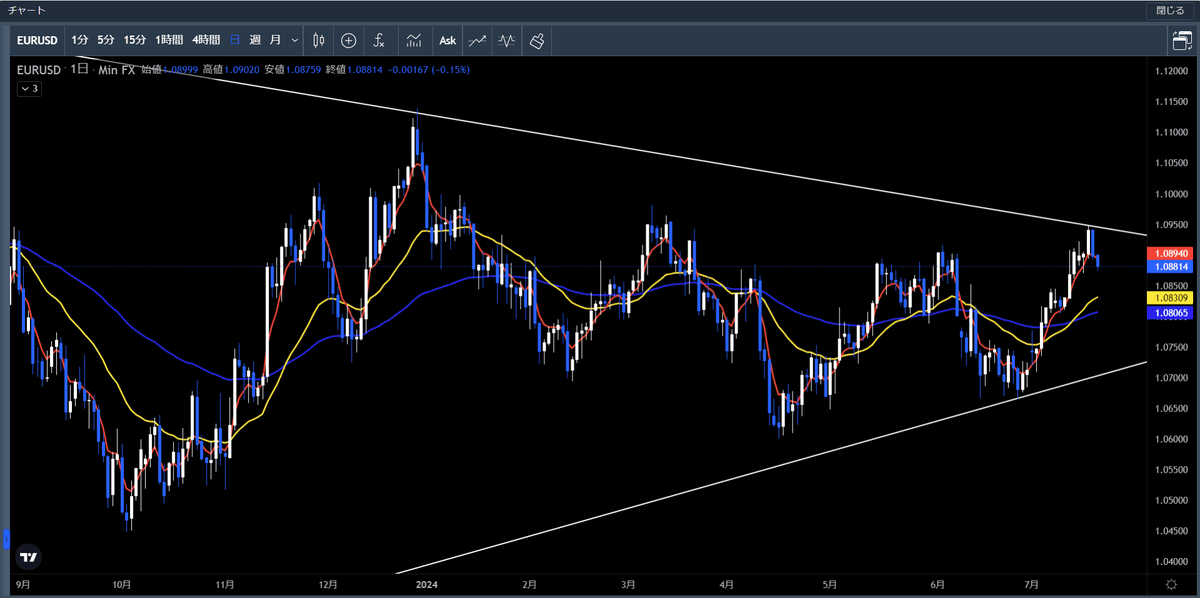The image size is (1200, 598).
Task: Select the 5分 timeframe
Action: (106, 40)
